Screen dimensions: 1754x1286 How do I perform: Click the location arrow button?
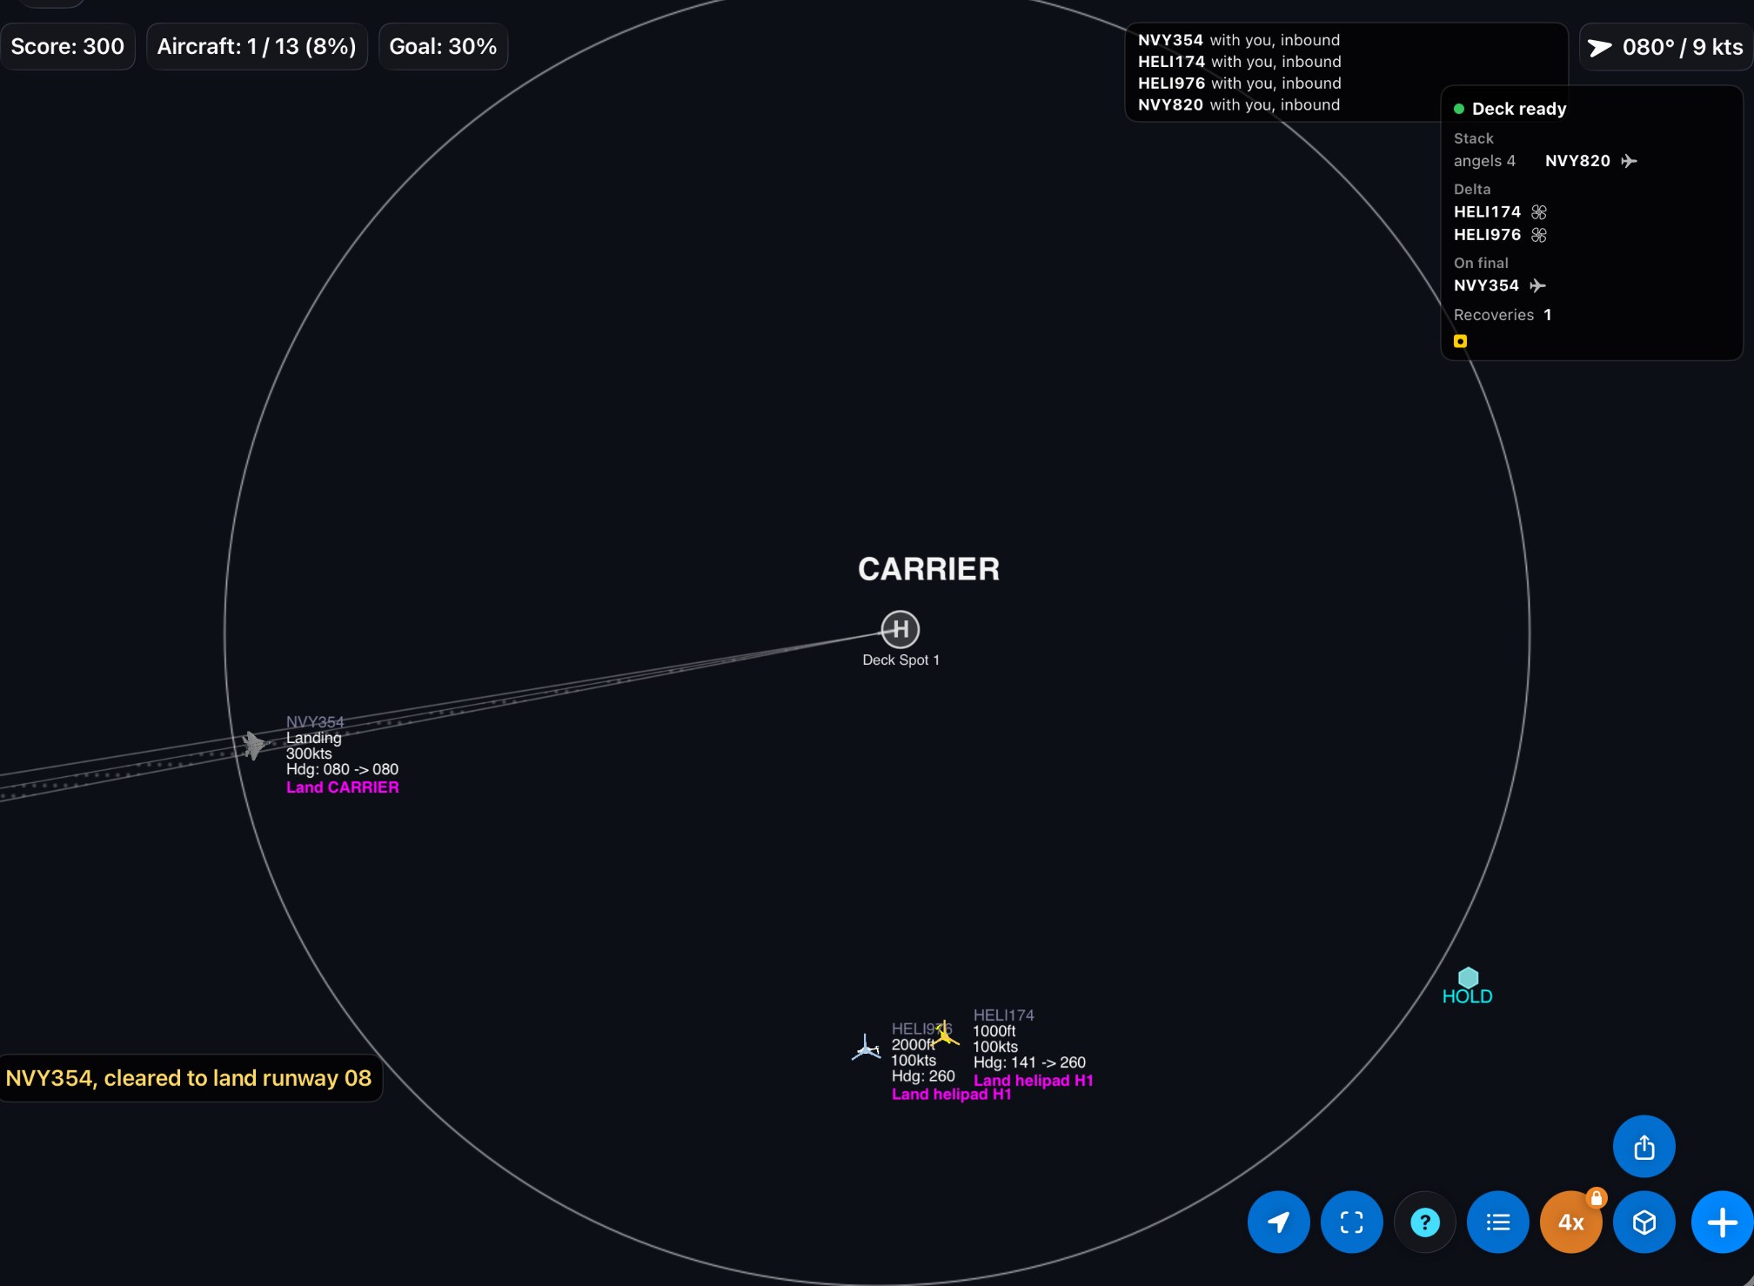tap(1278, 1222)
